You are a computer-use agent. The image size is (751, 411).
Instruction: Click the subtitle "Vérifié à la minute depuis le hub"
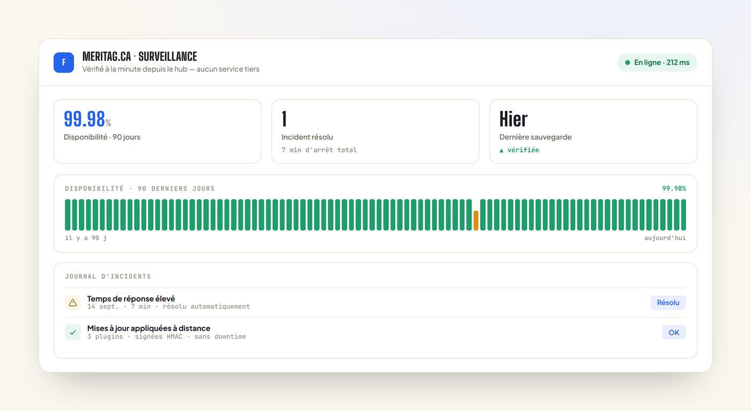pyautogui.click(x=134, y=69)
